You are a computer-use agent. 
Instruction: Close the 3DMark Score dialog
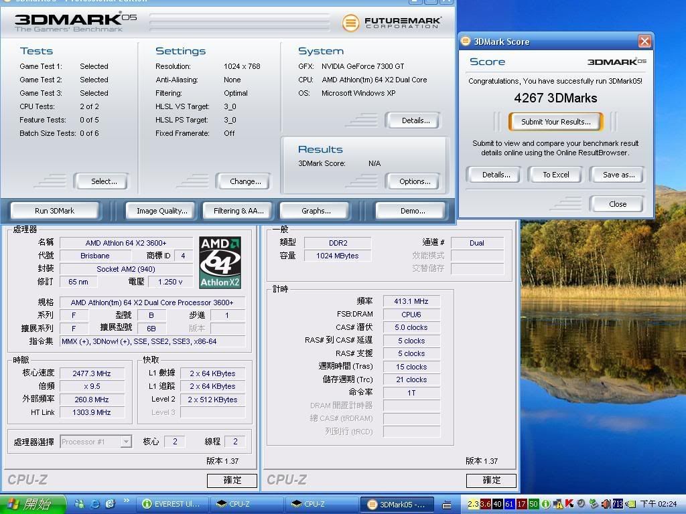tap(644, 41)
